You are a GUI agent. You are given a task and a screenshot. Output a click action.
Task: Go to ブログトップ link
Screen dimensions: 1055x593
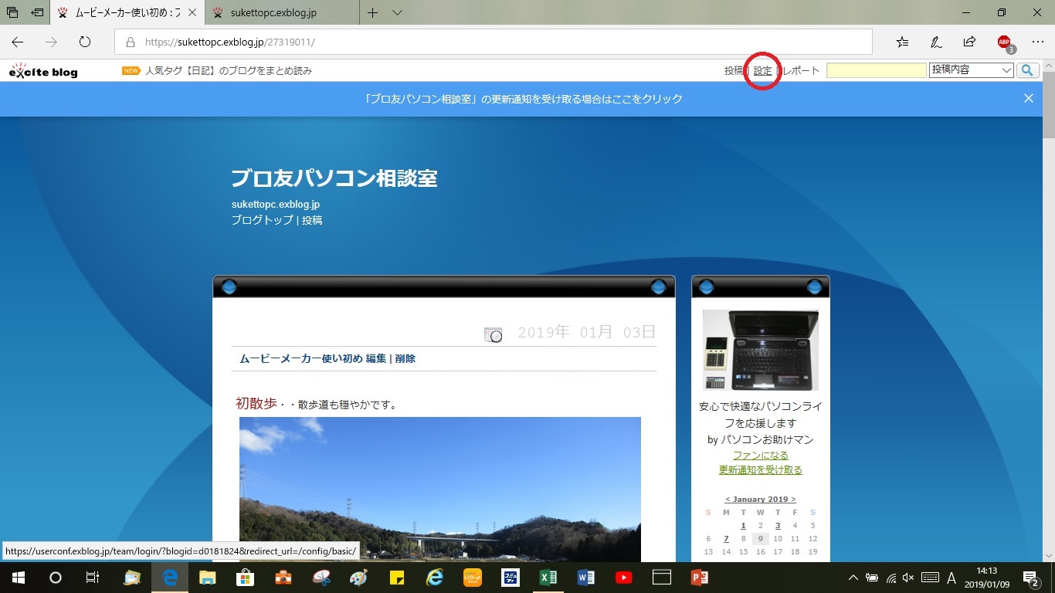tap(262, 220)
